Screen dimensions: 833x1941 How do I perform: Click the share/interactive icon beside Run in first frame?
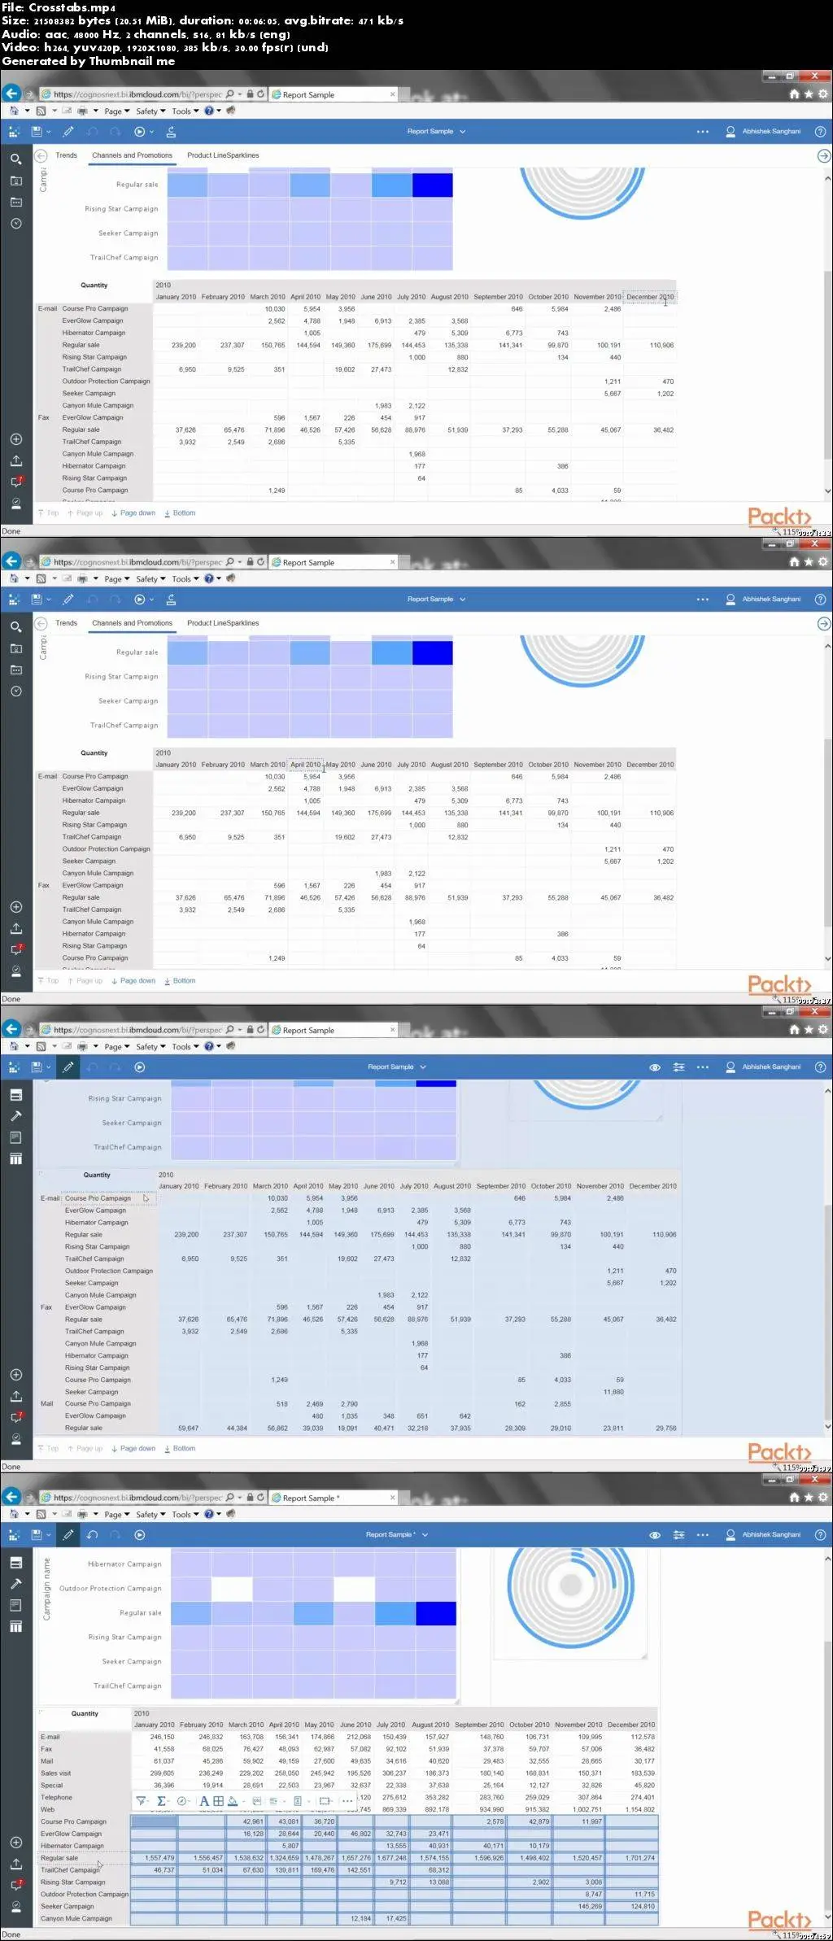(171, 131)
